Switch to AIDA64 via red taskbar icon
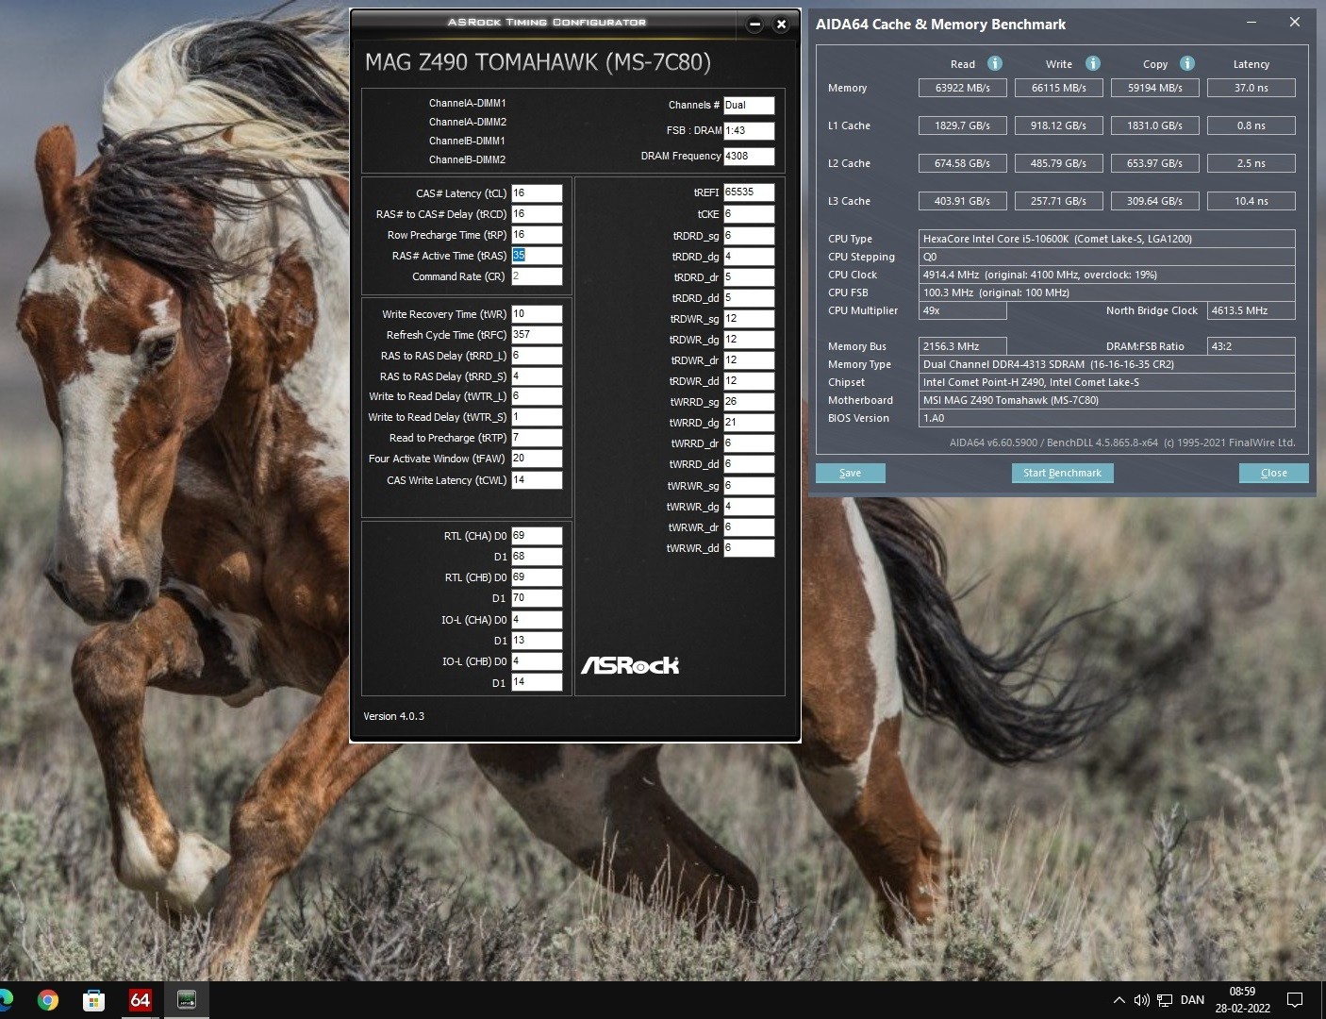The height and width of the screenshot is (1019, 1326). pyautogui.click(x=140, y=1000)
